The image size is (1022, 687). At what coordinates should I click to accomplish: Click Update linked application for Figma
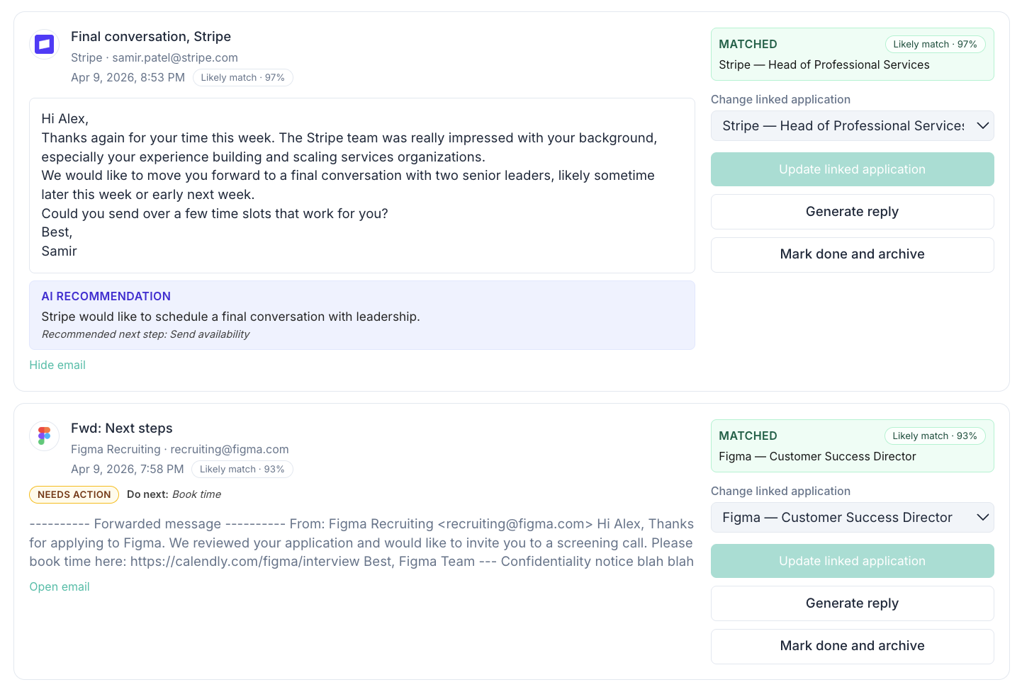(x=852, y=560)
